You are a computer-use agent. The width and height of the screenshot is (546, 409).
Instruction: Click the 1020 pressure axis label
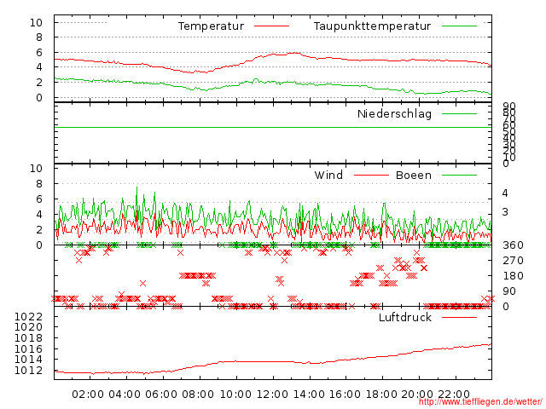(28, 327)
